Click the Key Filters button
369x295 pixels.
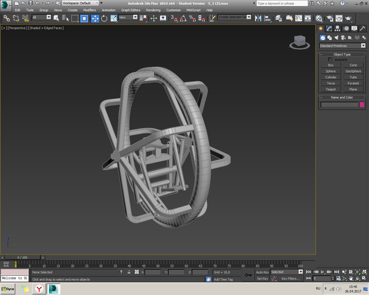click(289, 278)
